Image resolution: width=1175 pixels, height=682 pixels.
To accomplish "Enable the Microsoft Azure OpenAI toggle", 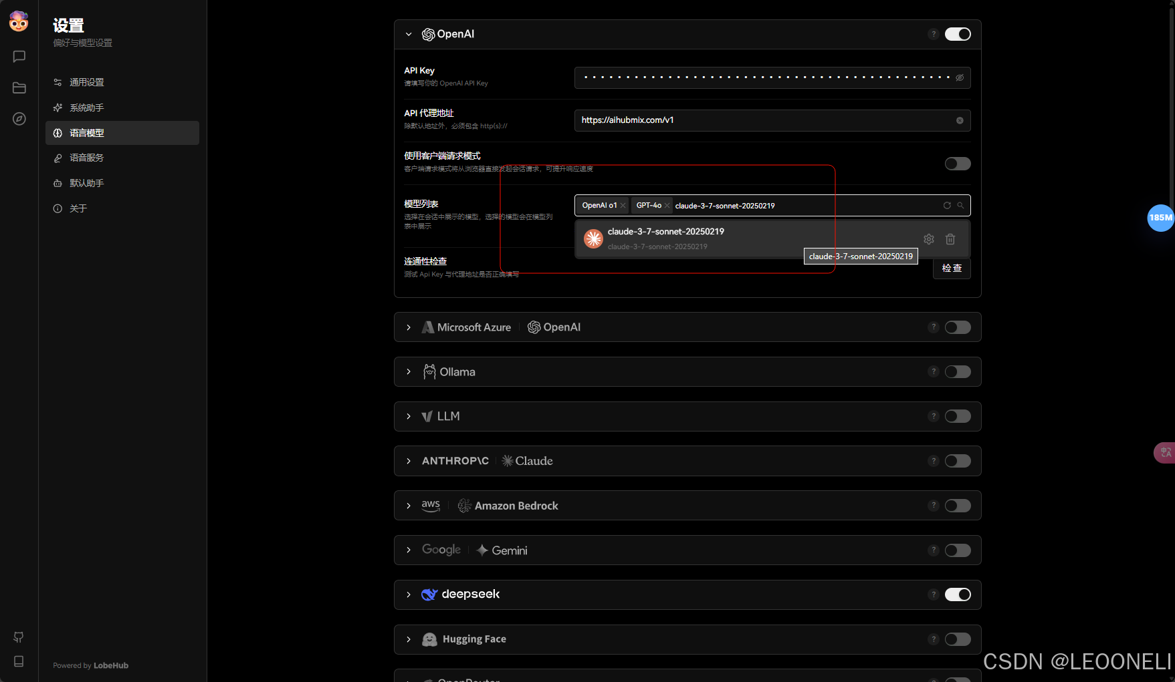I will [x=958, y=327].
